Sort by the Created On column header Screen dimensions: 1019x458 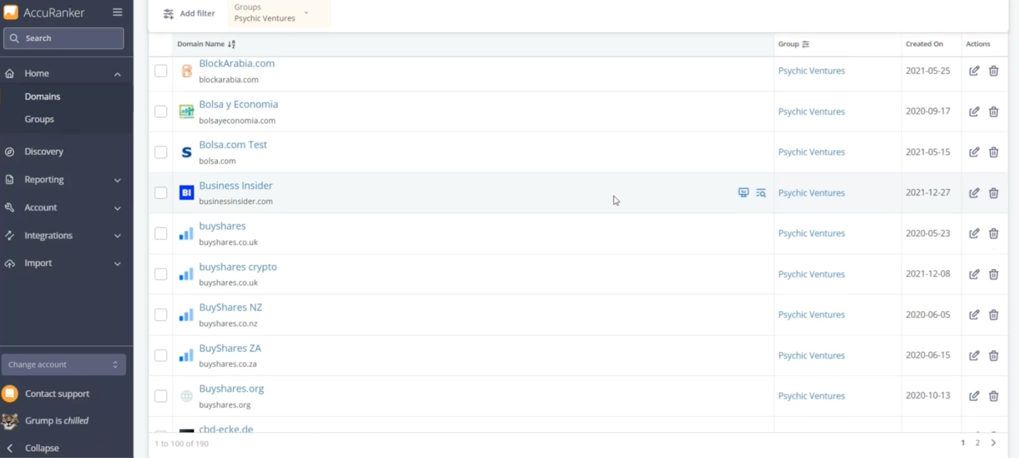click(x=924, y=44)
